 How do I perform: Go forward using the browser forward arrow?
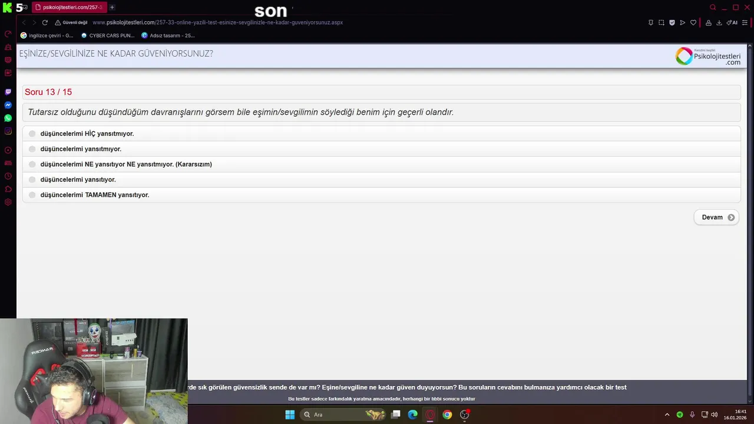coord(34,22)
